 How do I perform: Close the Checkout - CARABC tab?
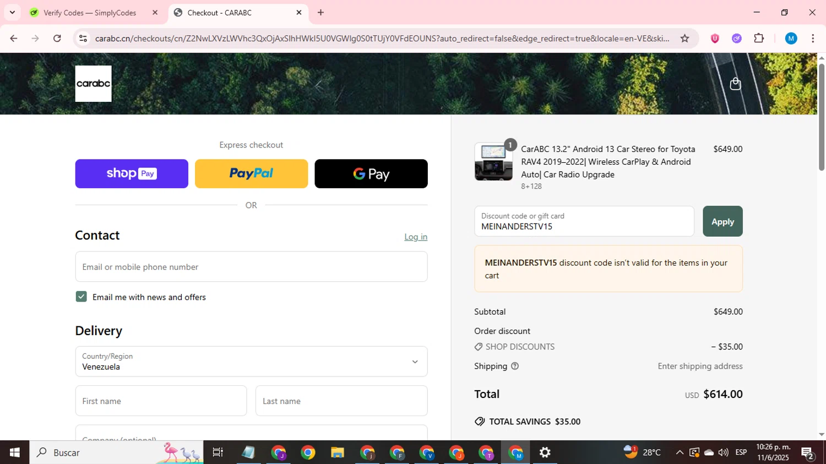click(x=299, y=13)
